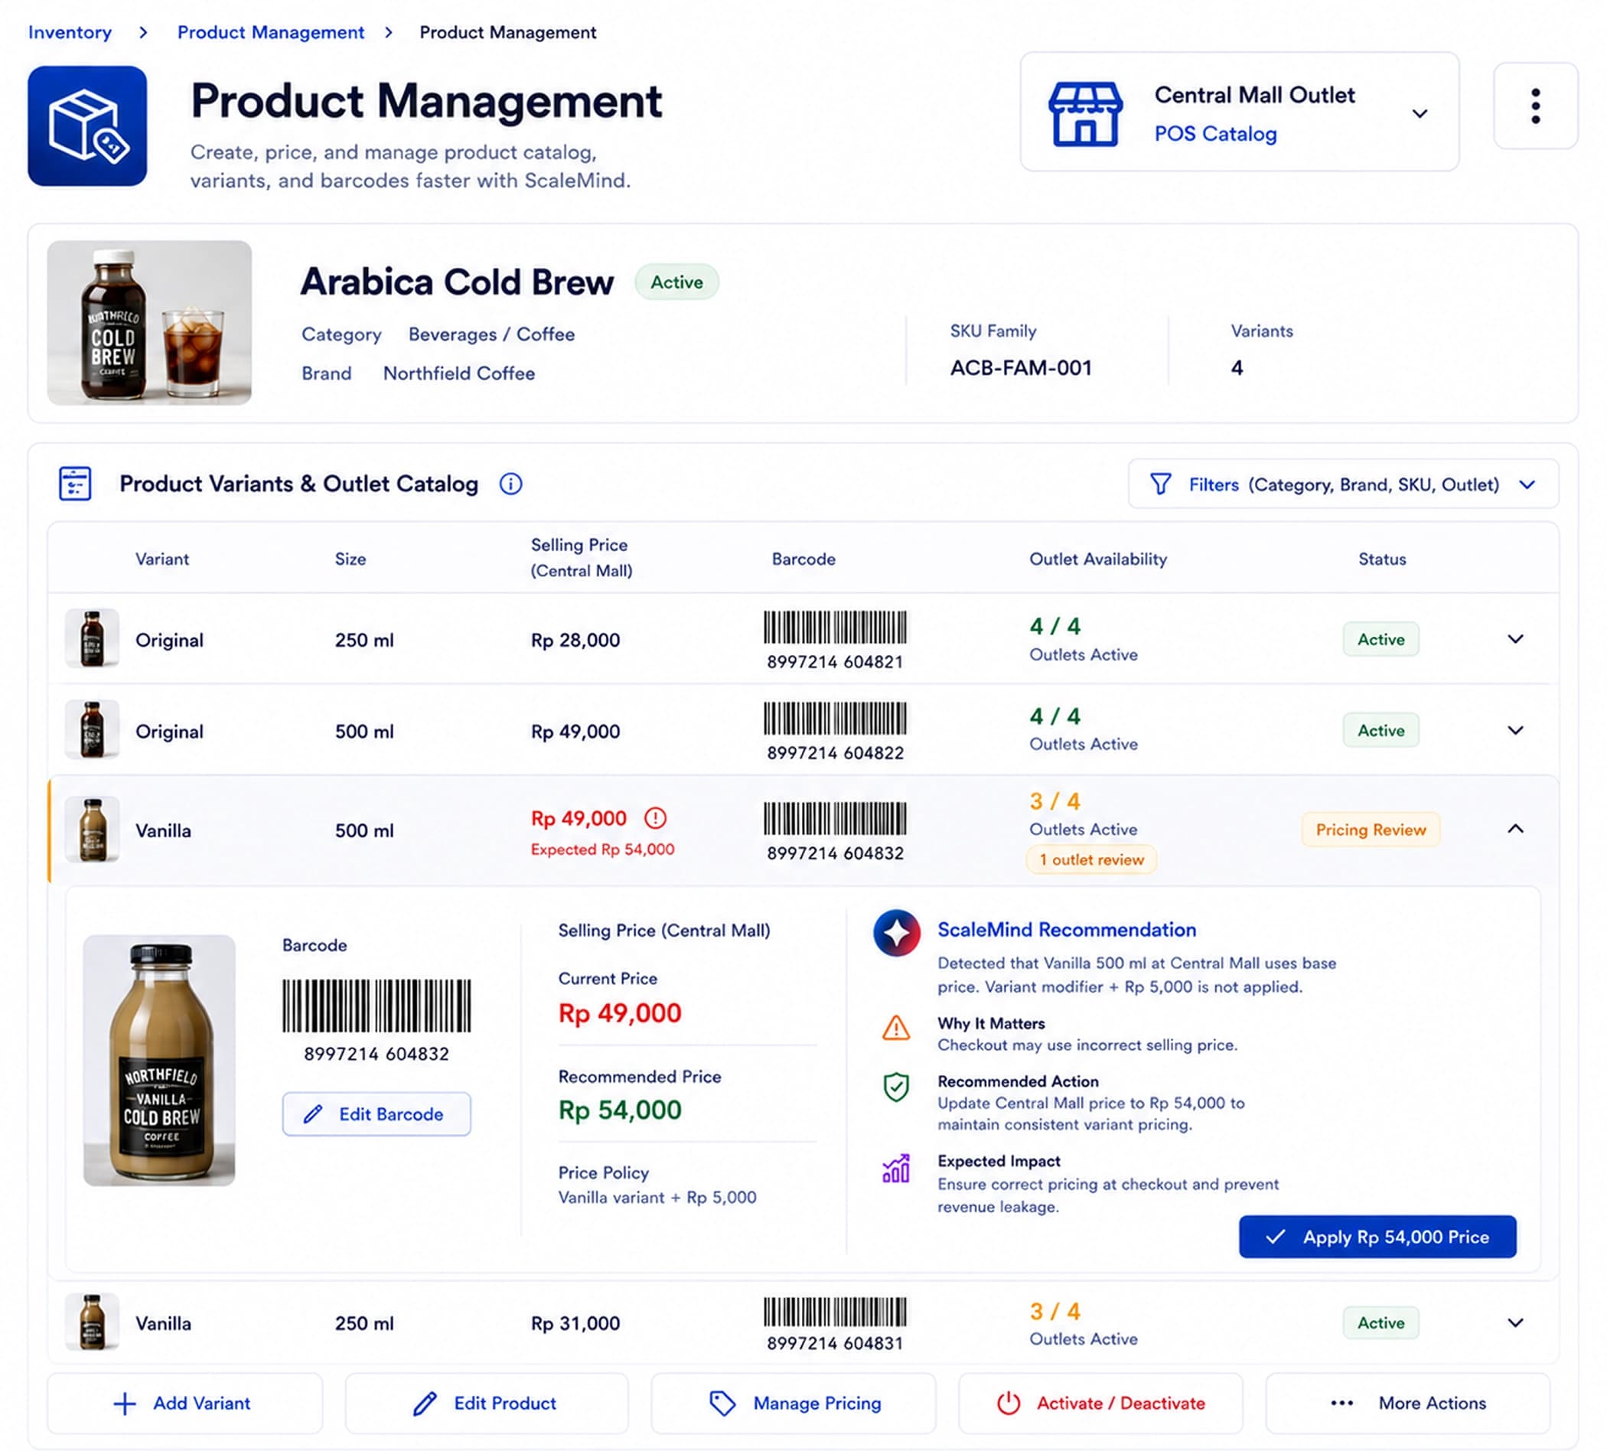Click the price tag icon in Manage Pricing
Screen dimensions: 1607x1451
tap(722, 1404)
